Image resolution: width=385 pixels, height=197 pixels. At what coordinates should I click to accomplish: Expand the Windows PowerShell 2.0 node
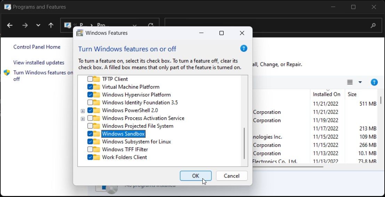[83, 111]
